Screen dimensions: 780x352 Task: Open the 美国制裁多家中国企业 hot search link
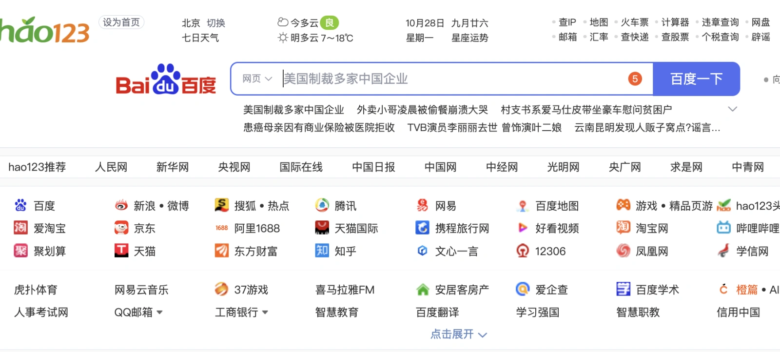tap(293, 110)
